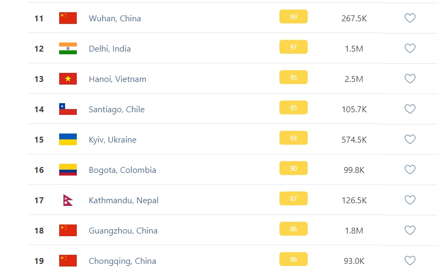441x275 pixels.
Task: Click the Nepal flag icon
Action: [68, 200]
